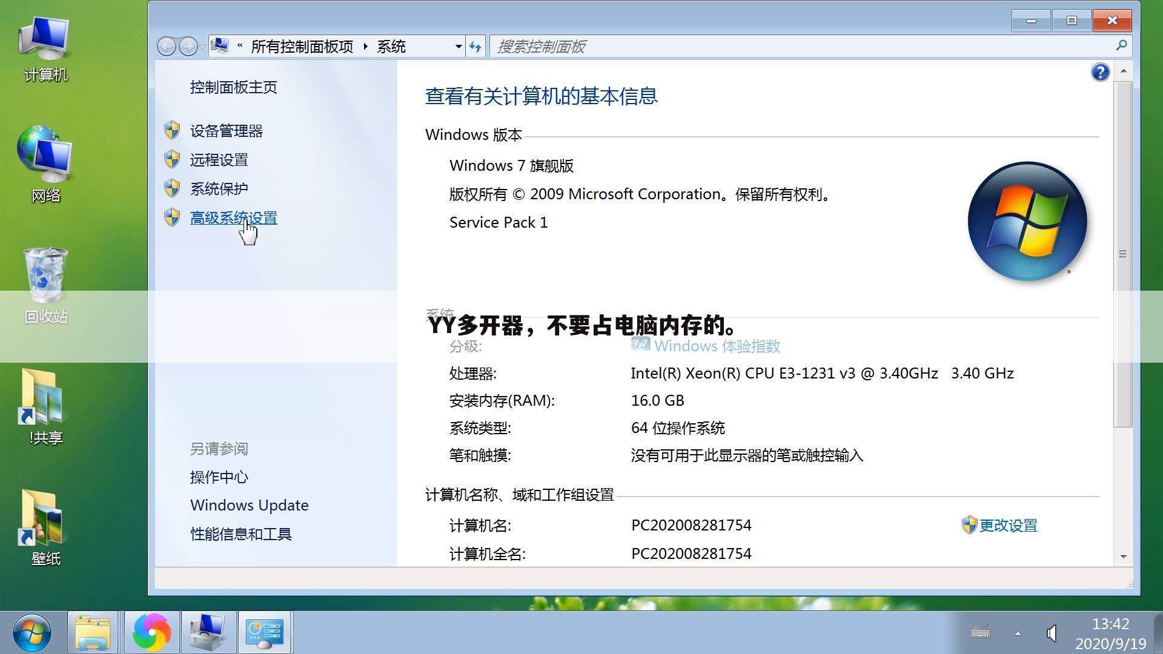Select 所有控制面板项 in breadcrumb
The width and height of the screenshot is (1163, 654).
coord(302,47)
